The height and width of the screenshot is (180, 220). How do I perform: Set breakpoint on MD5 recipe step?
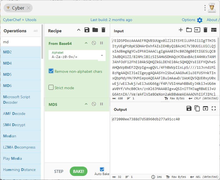pyautogui.click(x=101, y=104)
